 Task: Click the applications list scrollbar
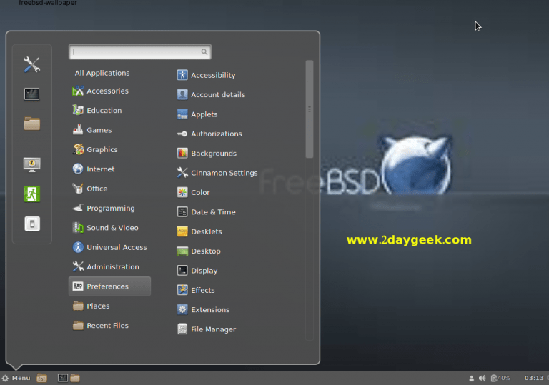click(x=309, y=109)
